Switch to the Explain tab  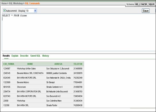(15, 56)
